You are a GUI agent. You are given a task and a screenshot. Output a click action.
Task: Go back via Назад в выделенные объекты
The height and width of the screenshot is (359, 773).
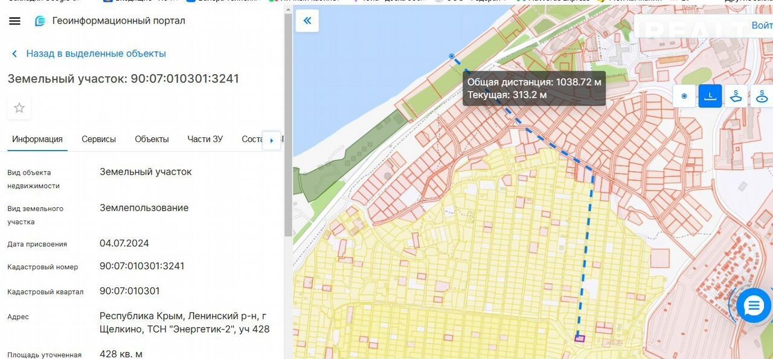pos(95,54)
